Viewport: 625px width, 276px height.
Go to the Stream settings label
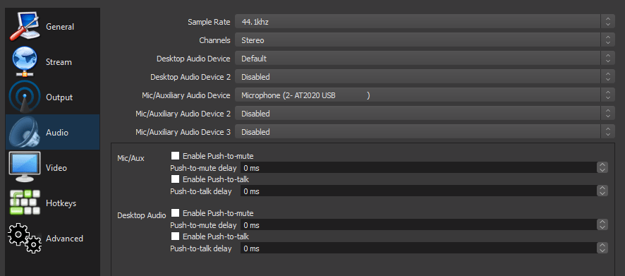click(x=59, y=62)
